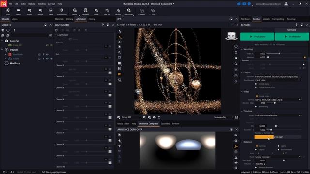Screen dimensions: 310x174
Task: Select Camera rotation radio button
Action: pyautogui.click(x=257, y=146)
